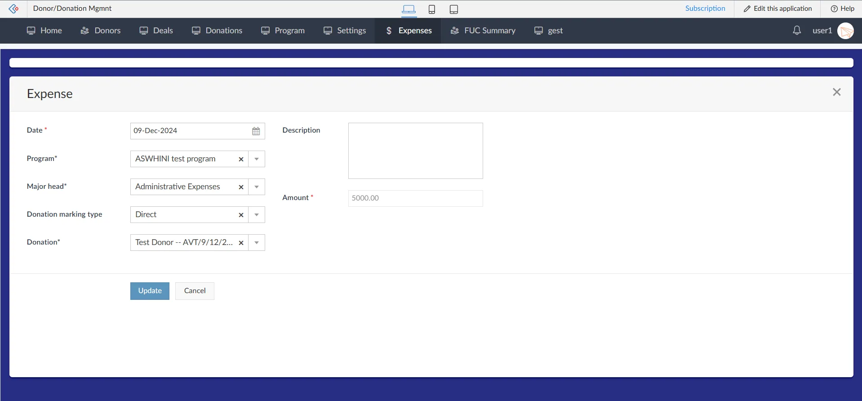
Task: Open the Subscription link
Action: click(705, 9)
